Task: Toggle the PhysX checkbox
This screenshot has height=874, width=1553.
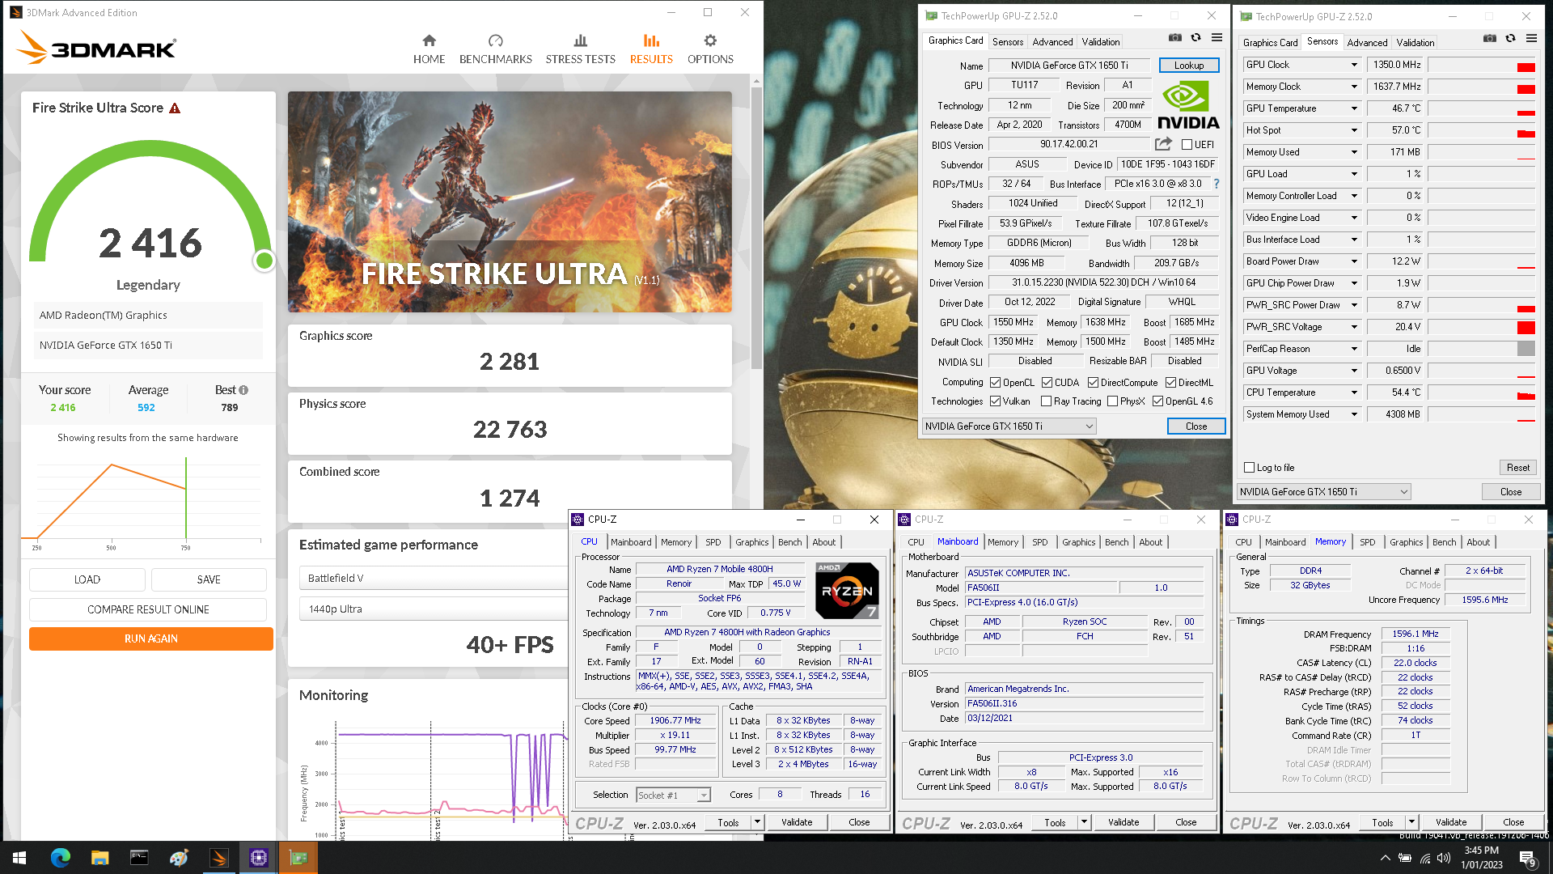Action: tap(1112, 401)
